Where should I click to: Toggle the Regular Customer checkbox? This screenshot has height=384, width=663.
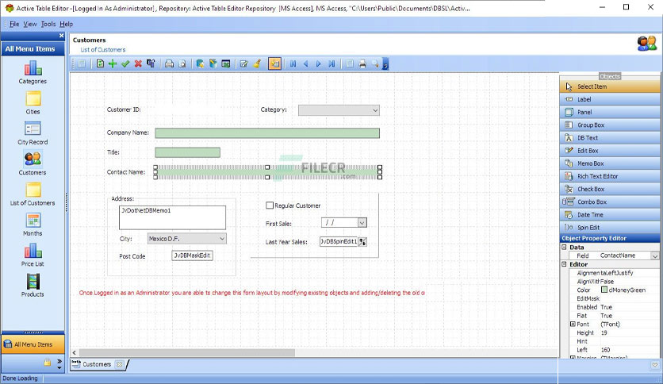click(270, 205)
